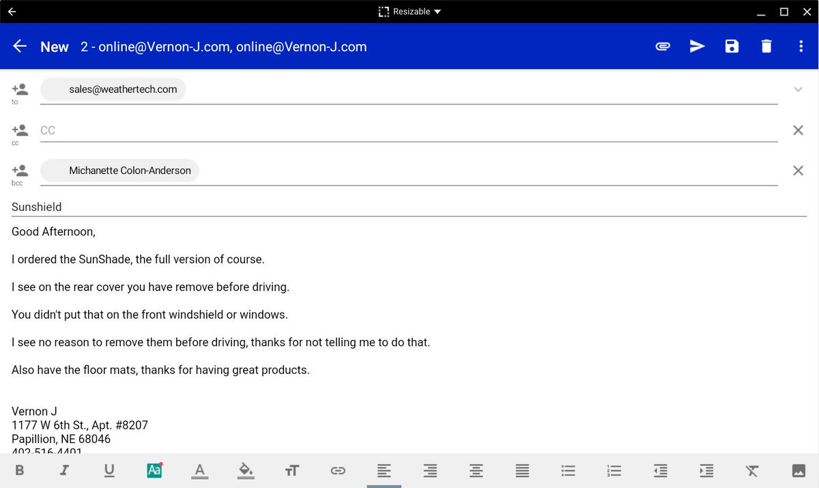819x488 pixels.
Task: Decrease the paragraph indent
Action: (x=660, y=470)
